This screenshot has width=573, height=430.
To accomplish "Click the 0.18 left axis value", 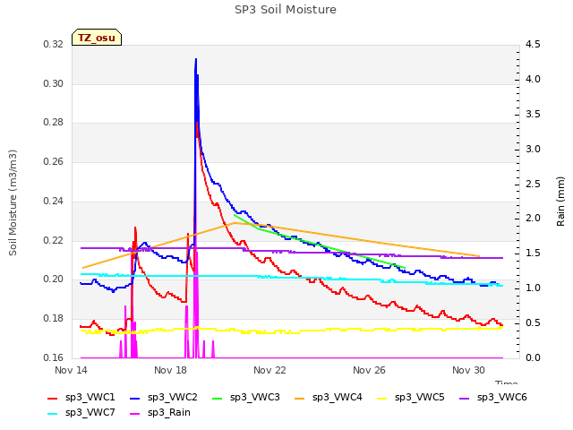I will pos(54,319).
